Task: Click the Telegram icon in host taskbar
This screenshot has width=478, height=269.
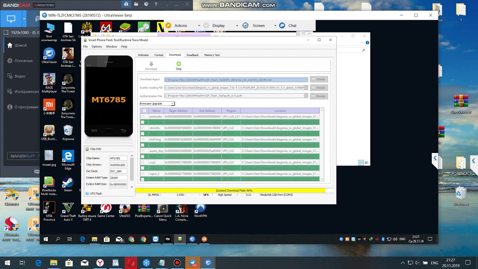Action: (x=193, y=263)
